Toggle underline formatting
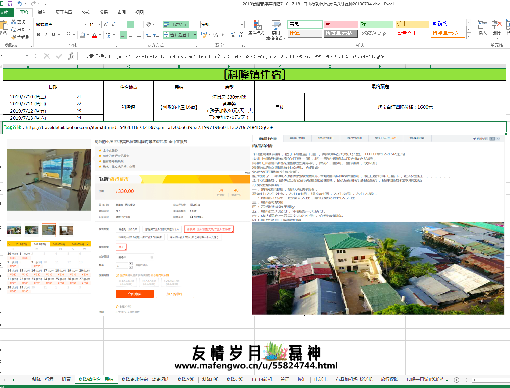The height and width of the screenshot is (388, 510). [53, 35]
